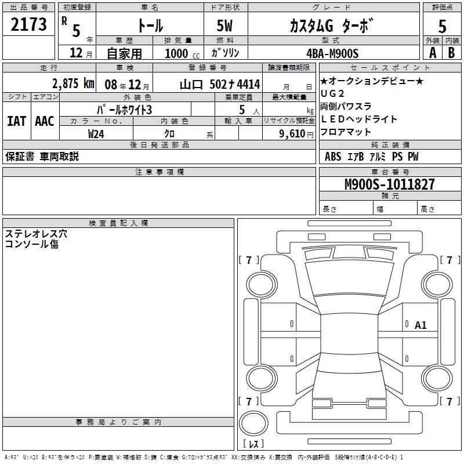The image size is (464, 464).
Task: Click the seating capacity 5 人
Action: point(249,110)
